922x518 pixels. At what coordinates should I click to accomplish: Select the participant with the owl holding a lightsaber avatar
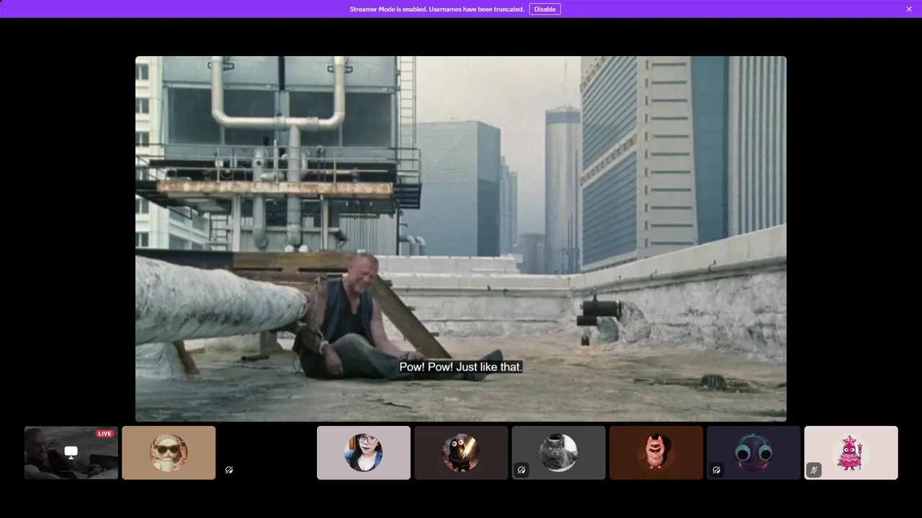click(461, 453)
